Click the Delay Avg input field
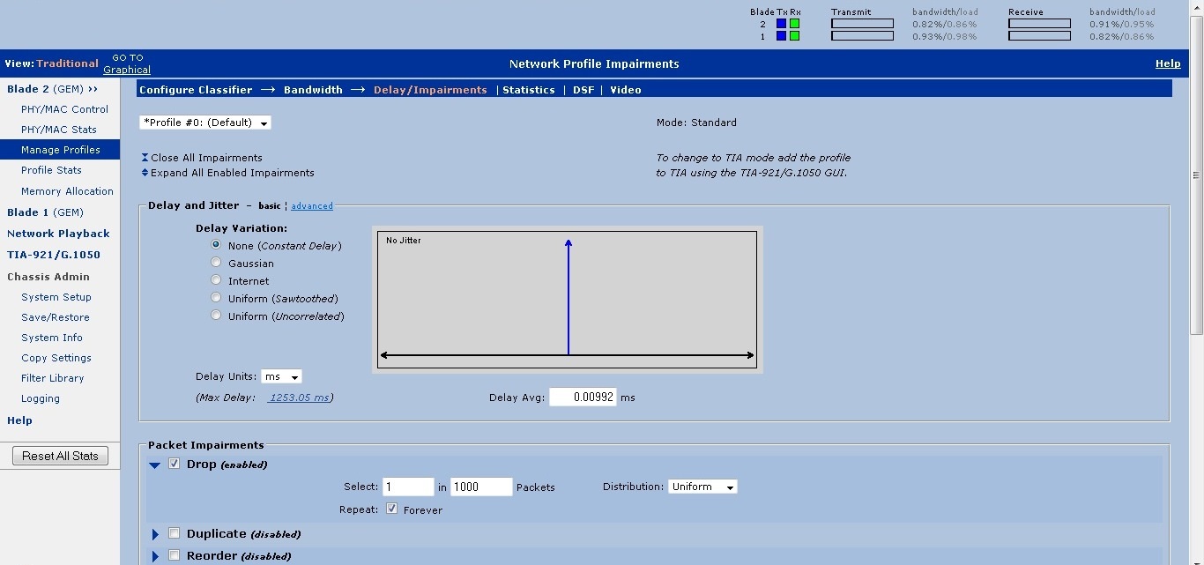The height and width of the screenshot is (565, 1204). click(583, 398)
